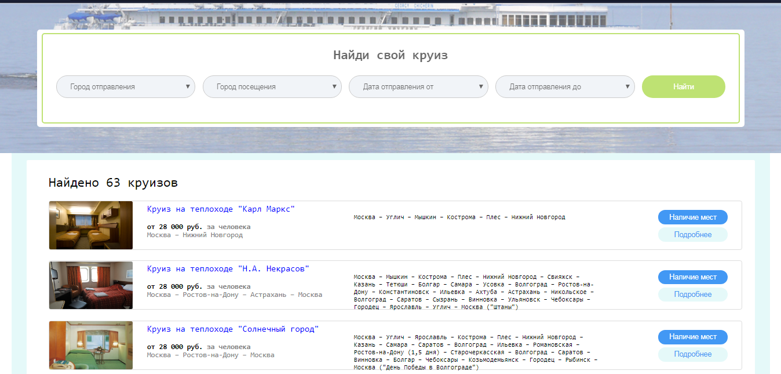Screen dimensions: 781x374
Task: Click cabin thumbnail of Карл Маркс cruise
Action: 91,226
